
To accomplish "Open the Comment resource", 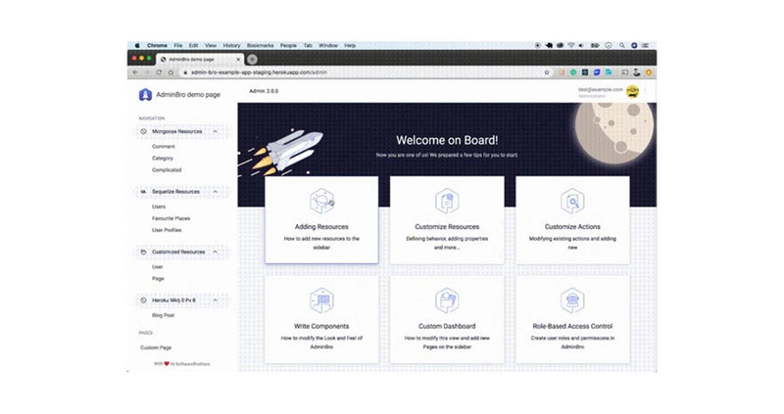I will [164, 147].
